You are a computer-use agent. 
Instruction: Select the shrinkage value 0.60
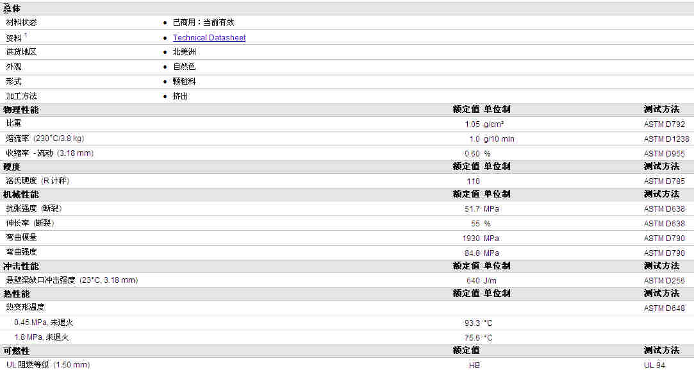tap(472, 154)
